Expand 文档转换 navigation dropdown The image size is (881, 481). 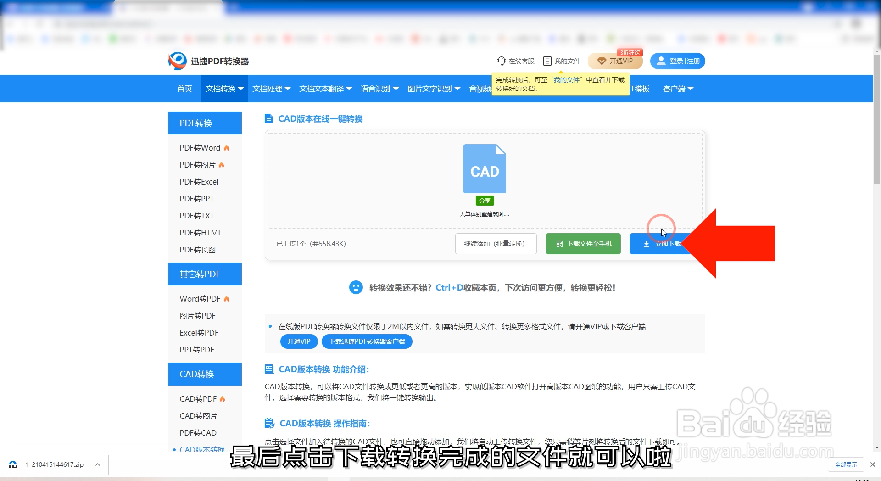225,89
